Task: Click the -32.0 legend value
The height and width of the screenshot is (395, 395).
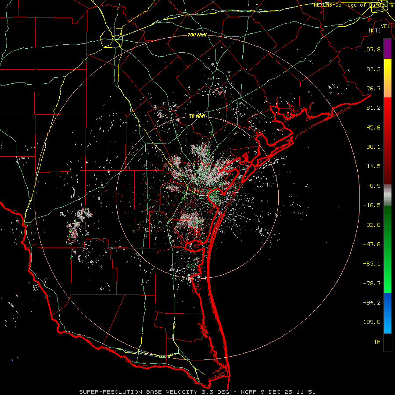Action: 372,225
